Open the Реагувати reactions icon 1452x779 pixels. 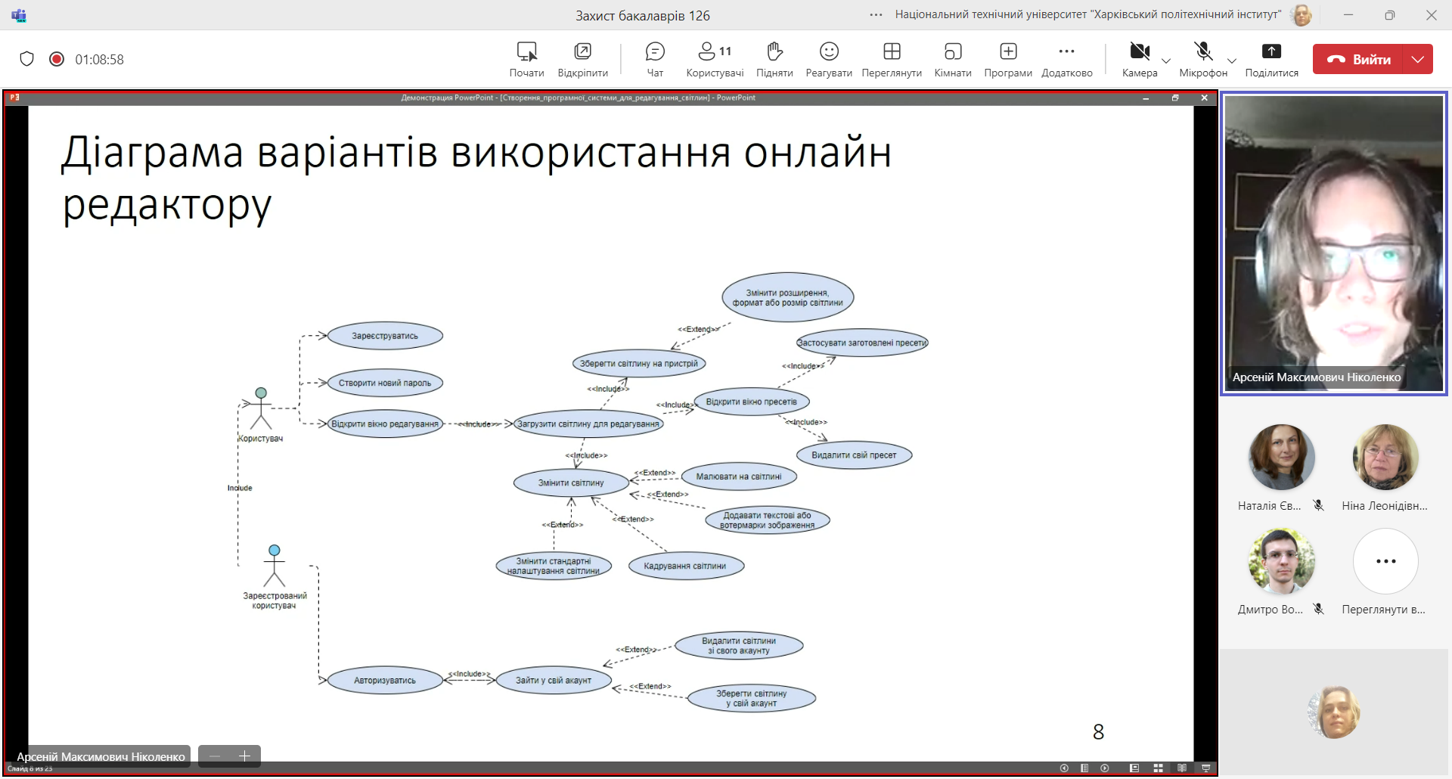pyautogui.click(x=829, y=52)
